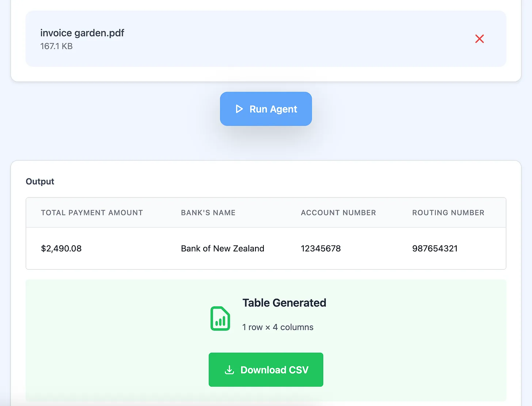Click the green spreadsheet chart file icon
Image resolution: width=532 pixels, height=406 pixels.
point(220,319)
